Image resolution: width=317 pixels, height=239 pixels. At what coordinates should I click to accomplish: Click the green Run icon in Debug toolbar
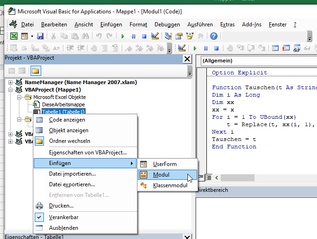coord(195,48)
